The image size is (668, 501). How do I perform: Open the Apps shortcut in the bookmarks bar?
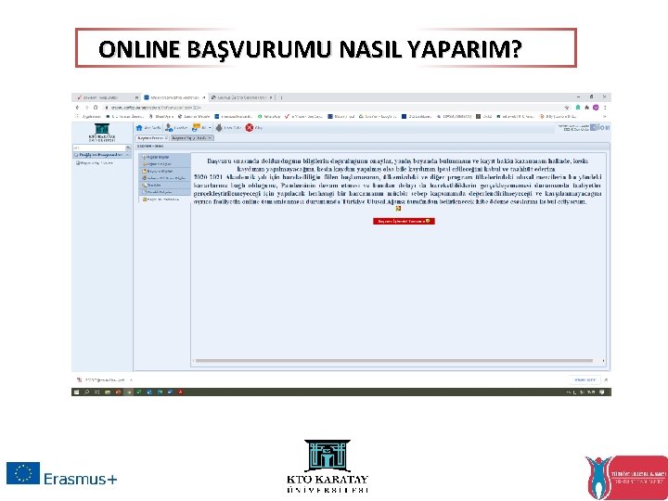click(87, 116)
